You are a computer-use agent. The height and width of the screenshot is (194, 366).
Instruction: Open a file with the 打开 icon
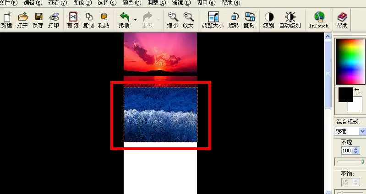point(22,17)
